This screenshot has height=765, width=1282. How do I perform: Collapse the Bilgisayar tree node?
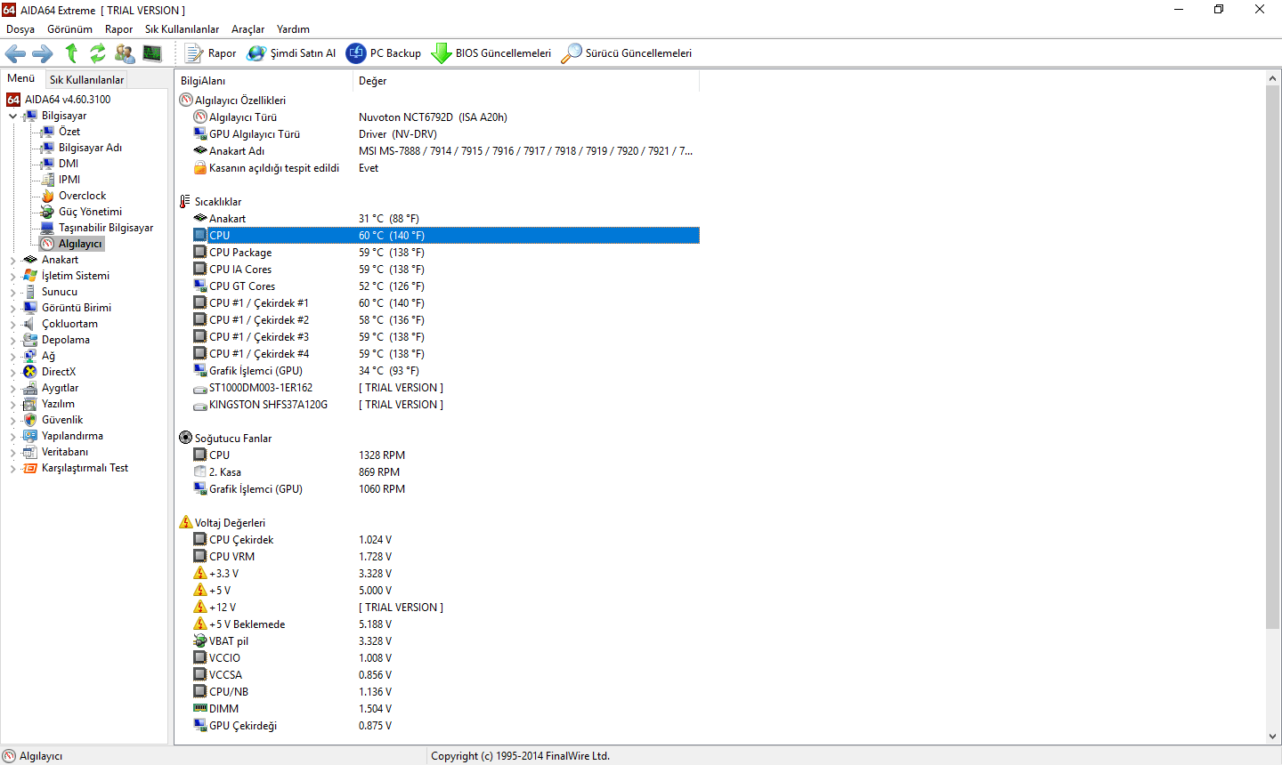[x=12, y=116]
